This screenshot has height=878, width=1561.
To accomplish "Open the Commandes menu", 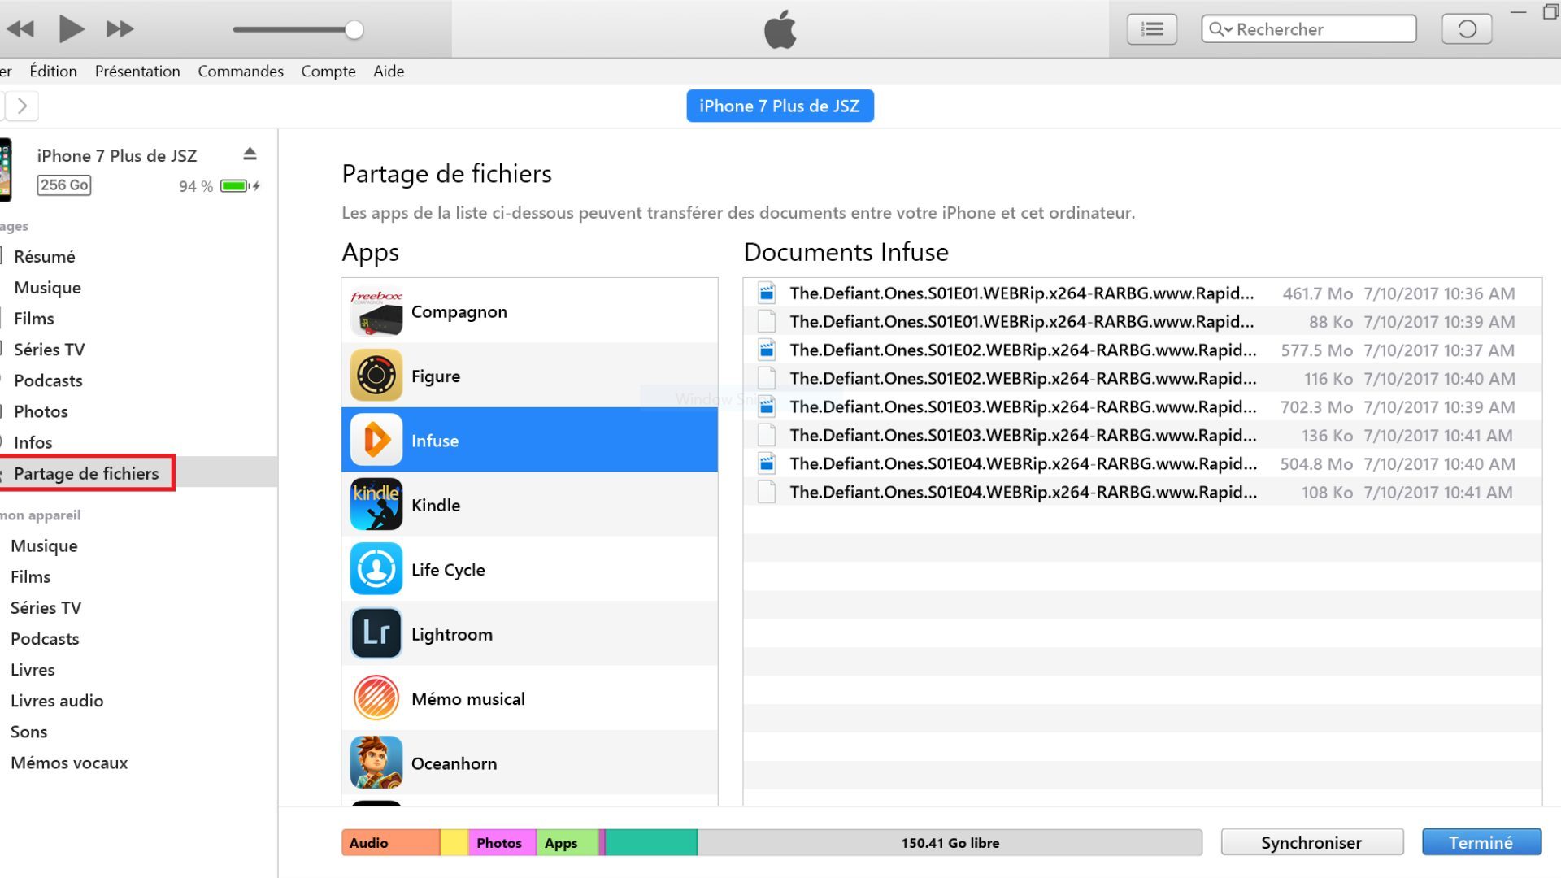I will [241, 72].
